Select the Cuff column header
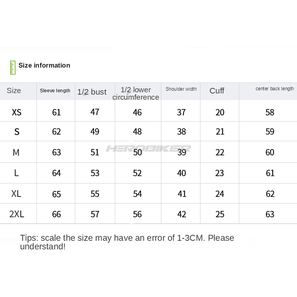The image size is (297, 297). (217, 91)
